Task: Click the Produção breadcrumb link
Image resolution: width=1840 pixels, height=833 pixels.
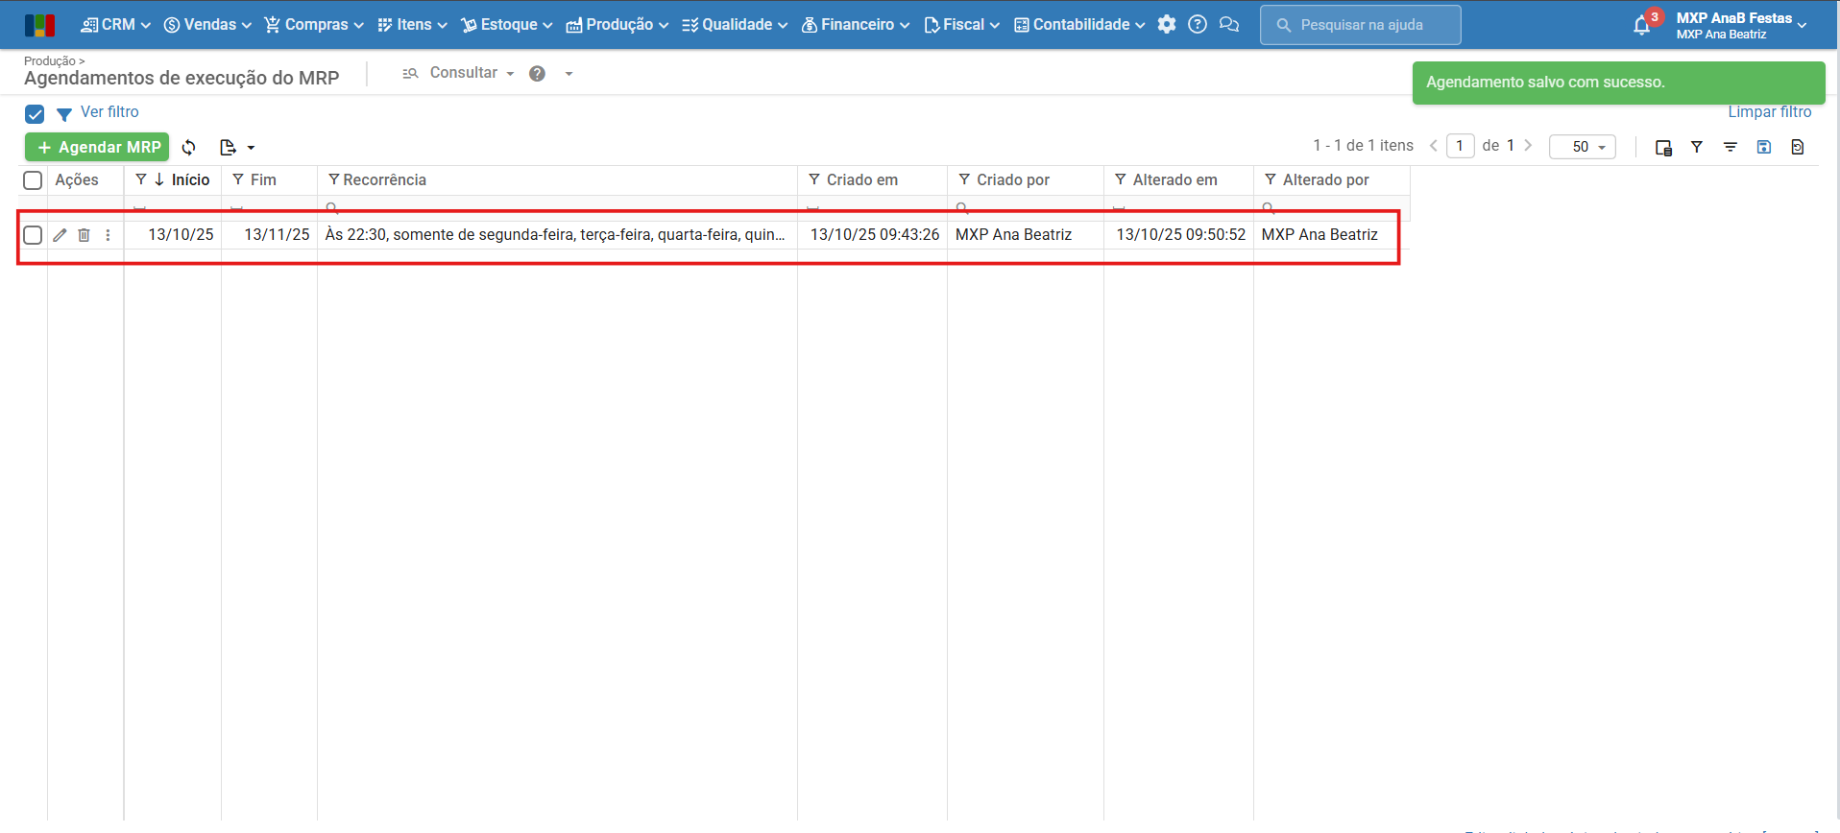Action: (50, 61)
